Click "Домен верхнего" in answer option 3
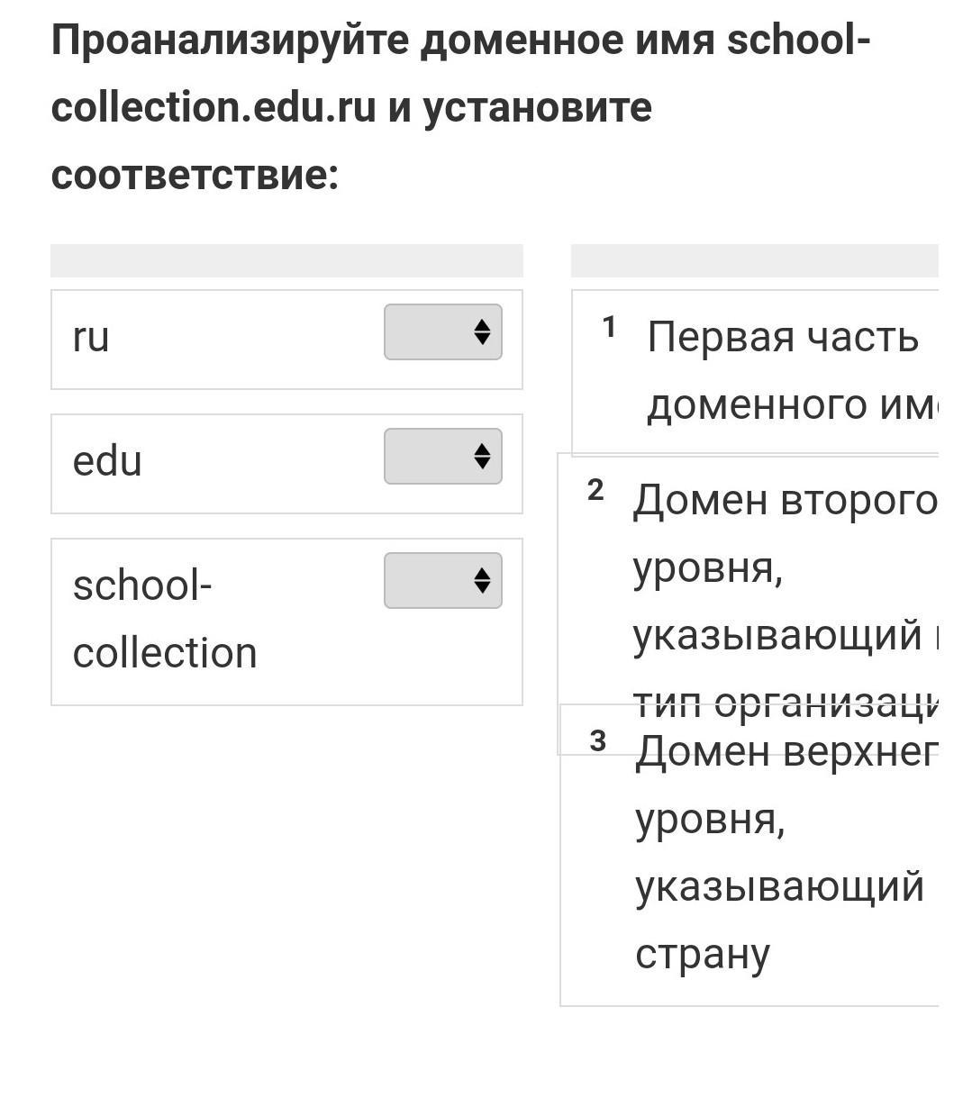Viewport: 963px width, 1107px height. pyautogui.click(x=786, y=752)
